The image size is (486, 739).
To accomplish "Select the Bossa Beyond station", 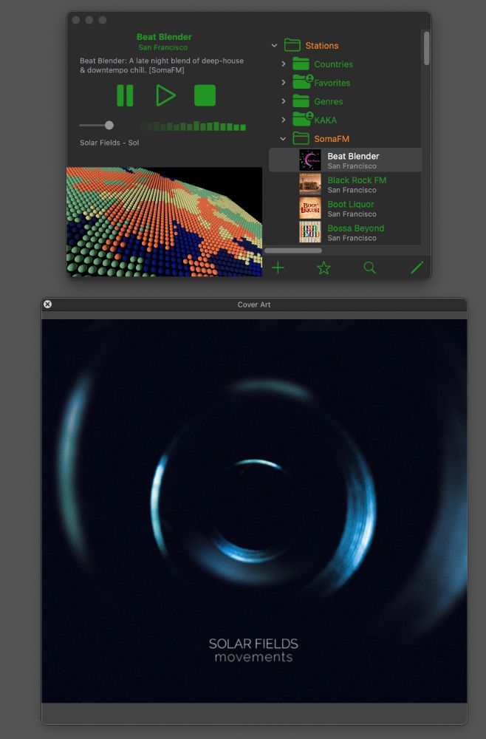I will [x=345, y=232].
